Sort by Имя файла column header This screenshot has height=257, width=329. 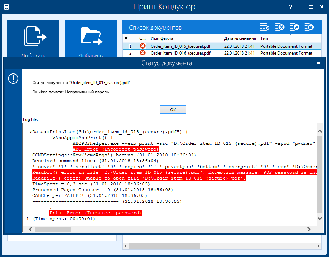coord(185,38)
